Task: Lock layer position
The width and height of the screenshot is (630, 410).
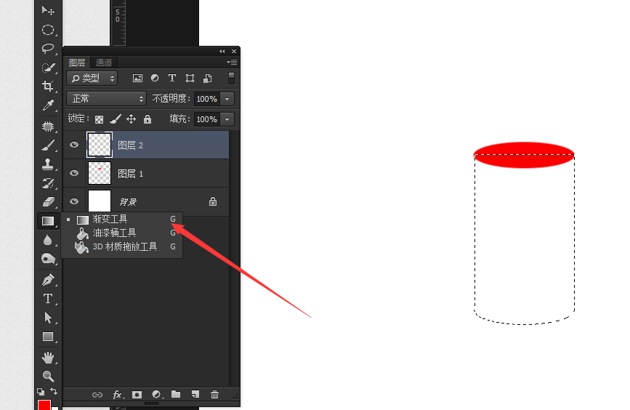Action: click(131, 119)
